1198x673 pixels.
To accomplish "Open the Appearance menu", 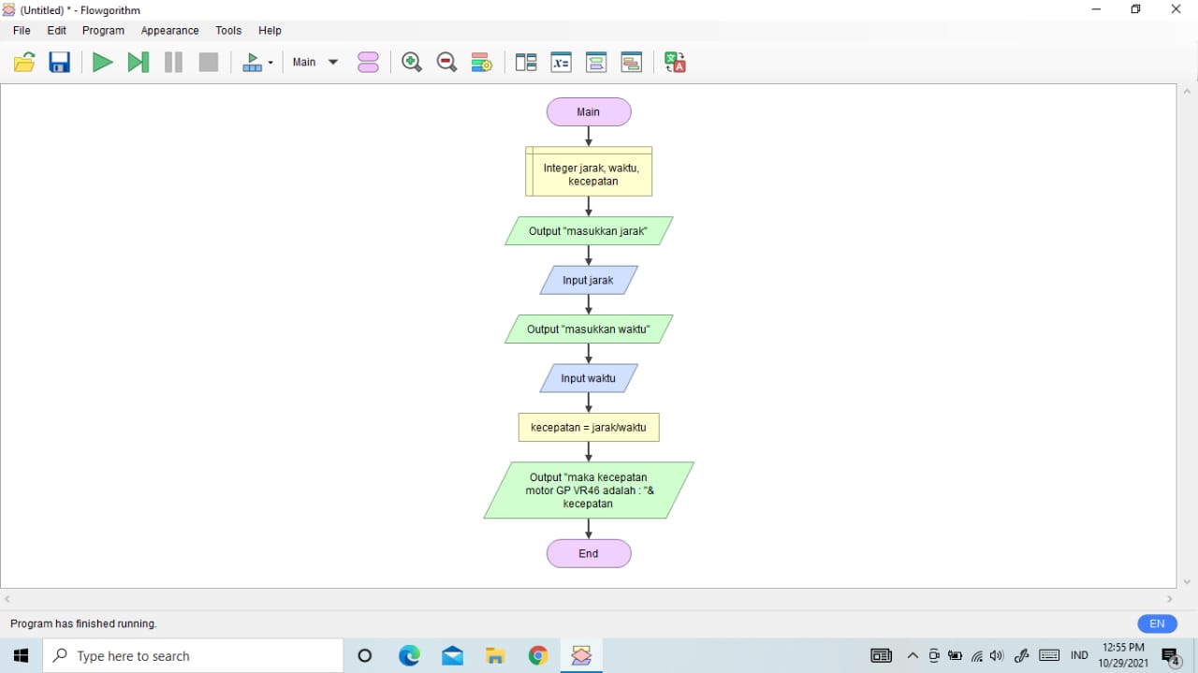I will point(169,30).
